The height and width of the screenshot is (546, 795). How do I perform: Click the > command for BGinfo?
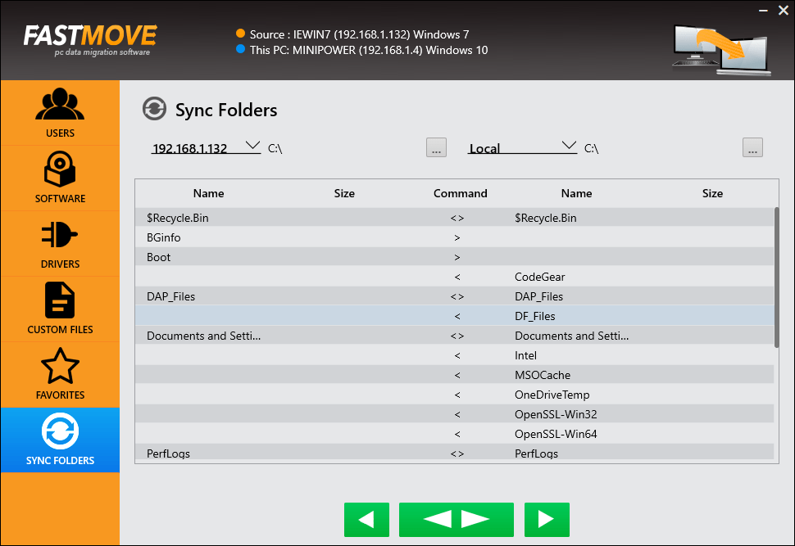pos(457,237)
